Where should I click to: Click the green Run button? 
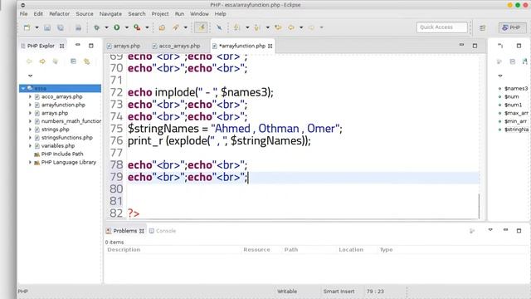117,27
